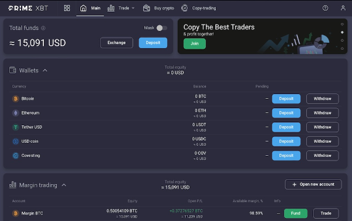This screenshot has width=352, height=221.
Task: Collapse the Margin trading section chevron
Action: pos(64,185)
